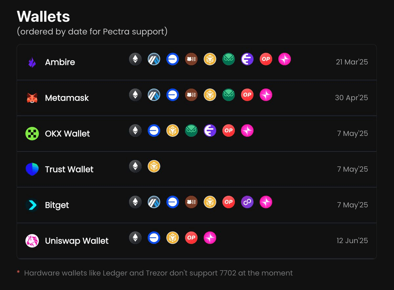Click the Arbitrum icon in Ambire row
Image resolution: width=394 pixels, height=290 pixels.
[x=154, y=59]
